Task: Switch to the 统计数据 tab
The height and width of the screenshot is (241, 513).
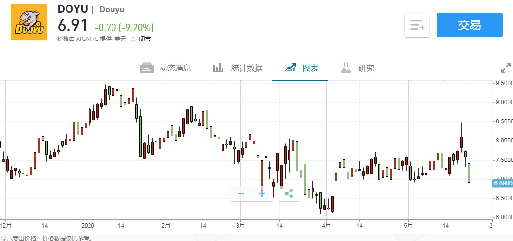Action: tap(238, 68)
